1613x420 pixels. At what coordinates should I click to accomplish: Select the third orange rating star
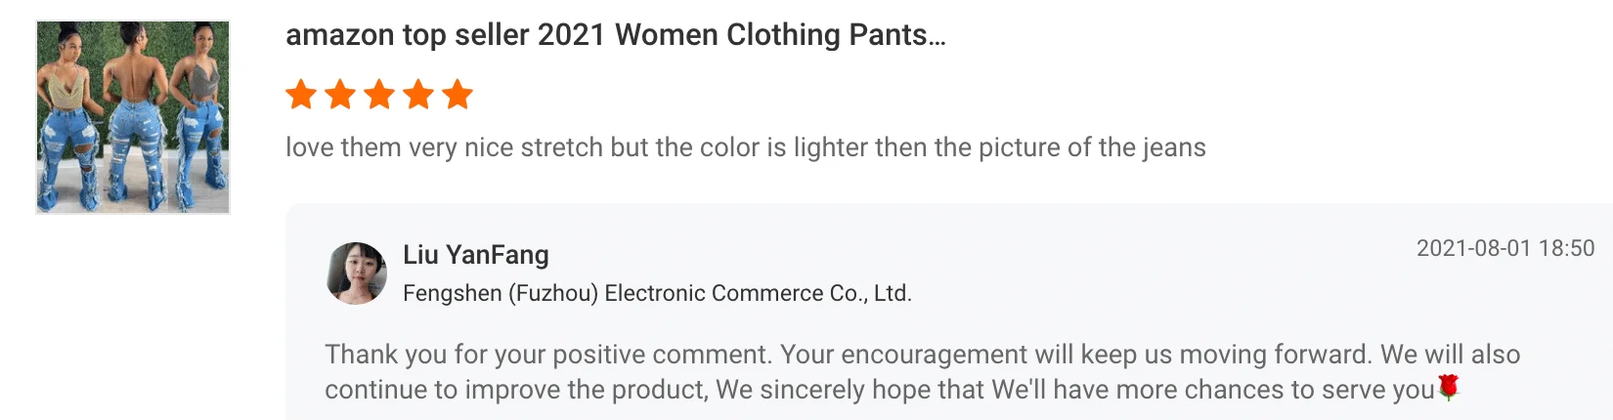coord(379,95)
